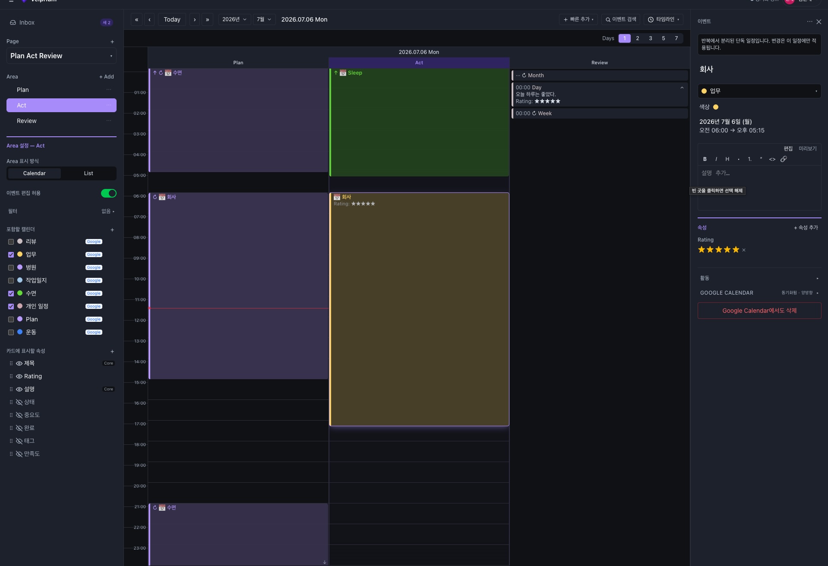Open the 업무 calendar selector dropdown

759,91
